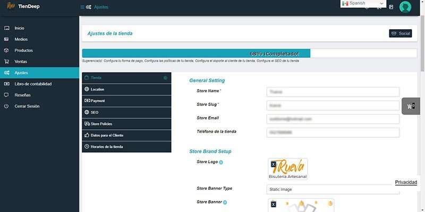Select the Store Policies tab

coord(126,123)
